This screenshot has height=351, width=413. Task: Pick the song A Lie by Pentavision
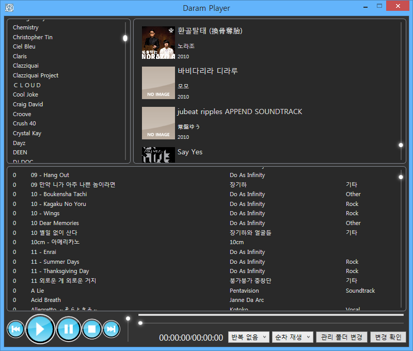point(37,291)
